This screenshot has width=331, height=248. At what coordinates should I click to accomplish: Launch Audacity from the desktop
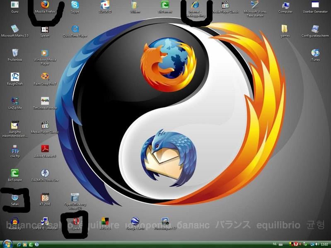point(15,223)
